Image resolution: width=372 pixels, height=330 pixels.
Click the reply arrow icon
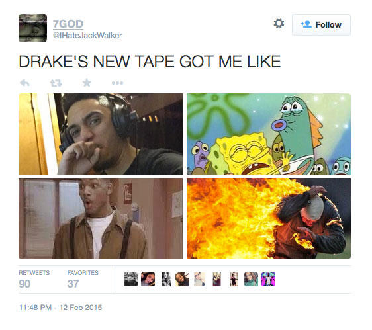coord(24,83)
